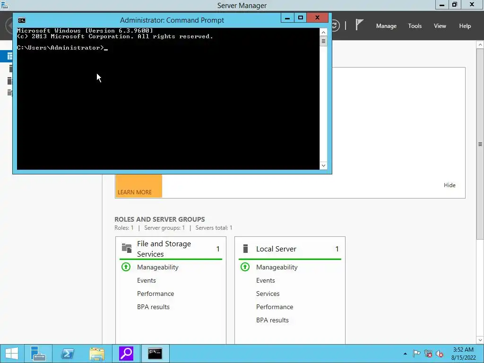Image resolution: width=484 pixels, height=363 pixels.
Task: Refresh Server Manager dashboard
Action: click(336, 26)
